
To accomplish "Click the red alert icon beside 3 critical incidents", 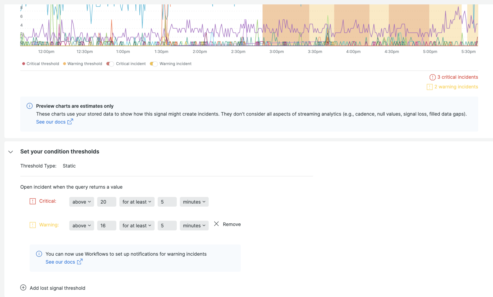I will click(x=433, y=77).
